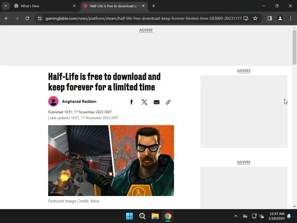Click the page vertical scrollbar thumb

294,47
